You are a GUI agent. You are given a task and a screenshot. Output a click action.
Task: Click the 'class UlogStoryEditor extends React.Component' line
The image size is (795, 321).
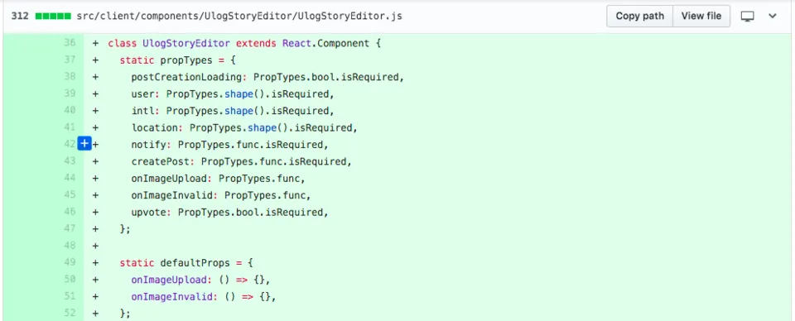[x=244, y=44]
